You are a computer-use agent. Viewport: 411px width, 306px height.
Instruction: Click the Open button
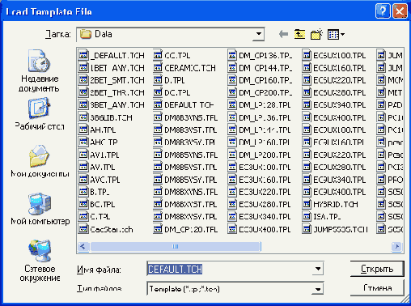377,269
